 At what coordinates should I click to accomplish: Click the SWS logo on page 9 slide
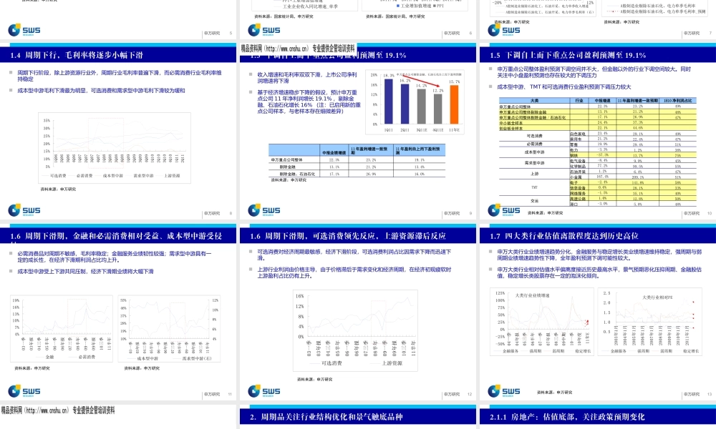264,210
